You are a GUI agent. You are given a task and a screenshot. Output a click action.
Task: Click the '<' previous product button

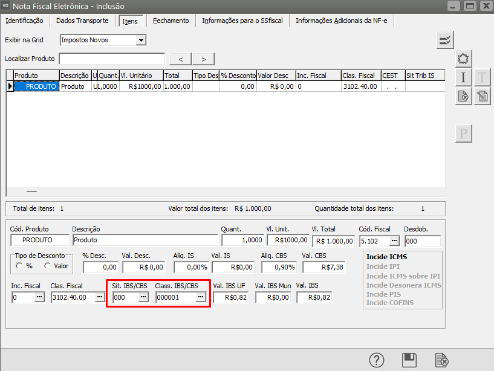(180, 59)
